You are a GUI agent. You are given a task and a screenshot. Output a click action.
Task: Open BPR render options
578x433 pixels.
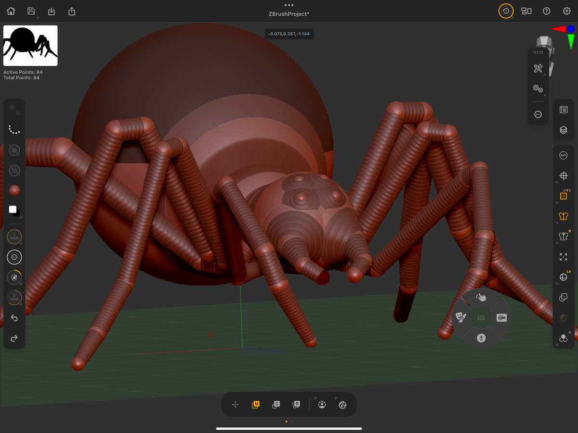click(563, 155)
